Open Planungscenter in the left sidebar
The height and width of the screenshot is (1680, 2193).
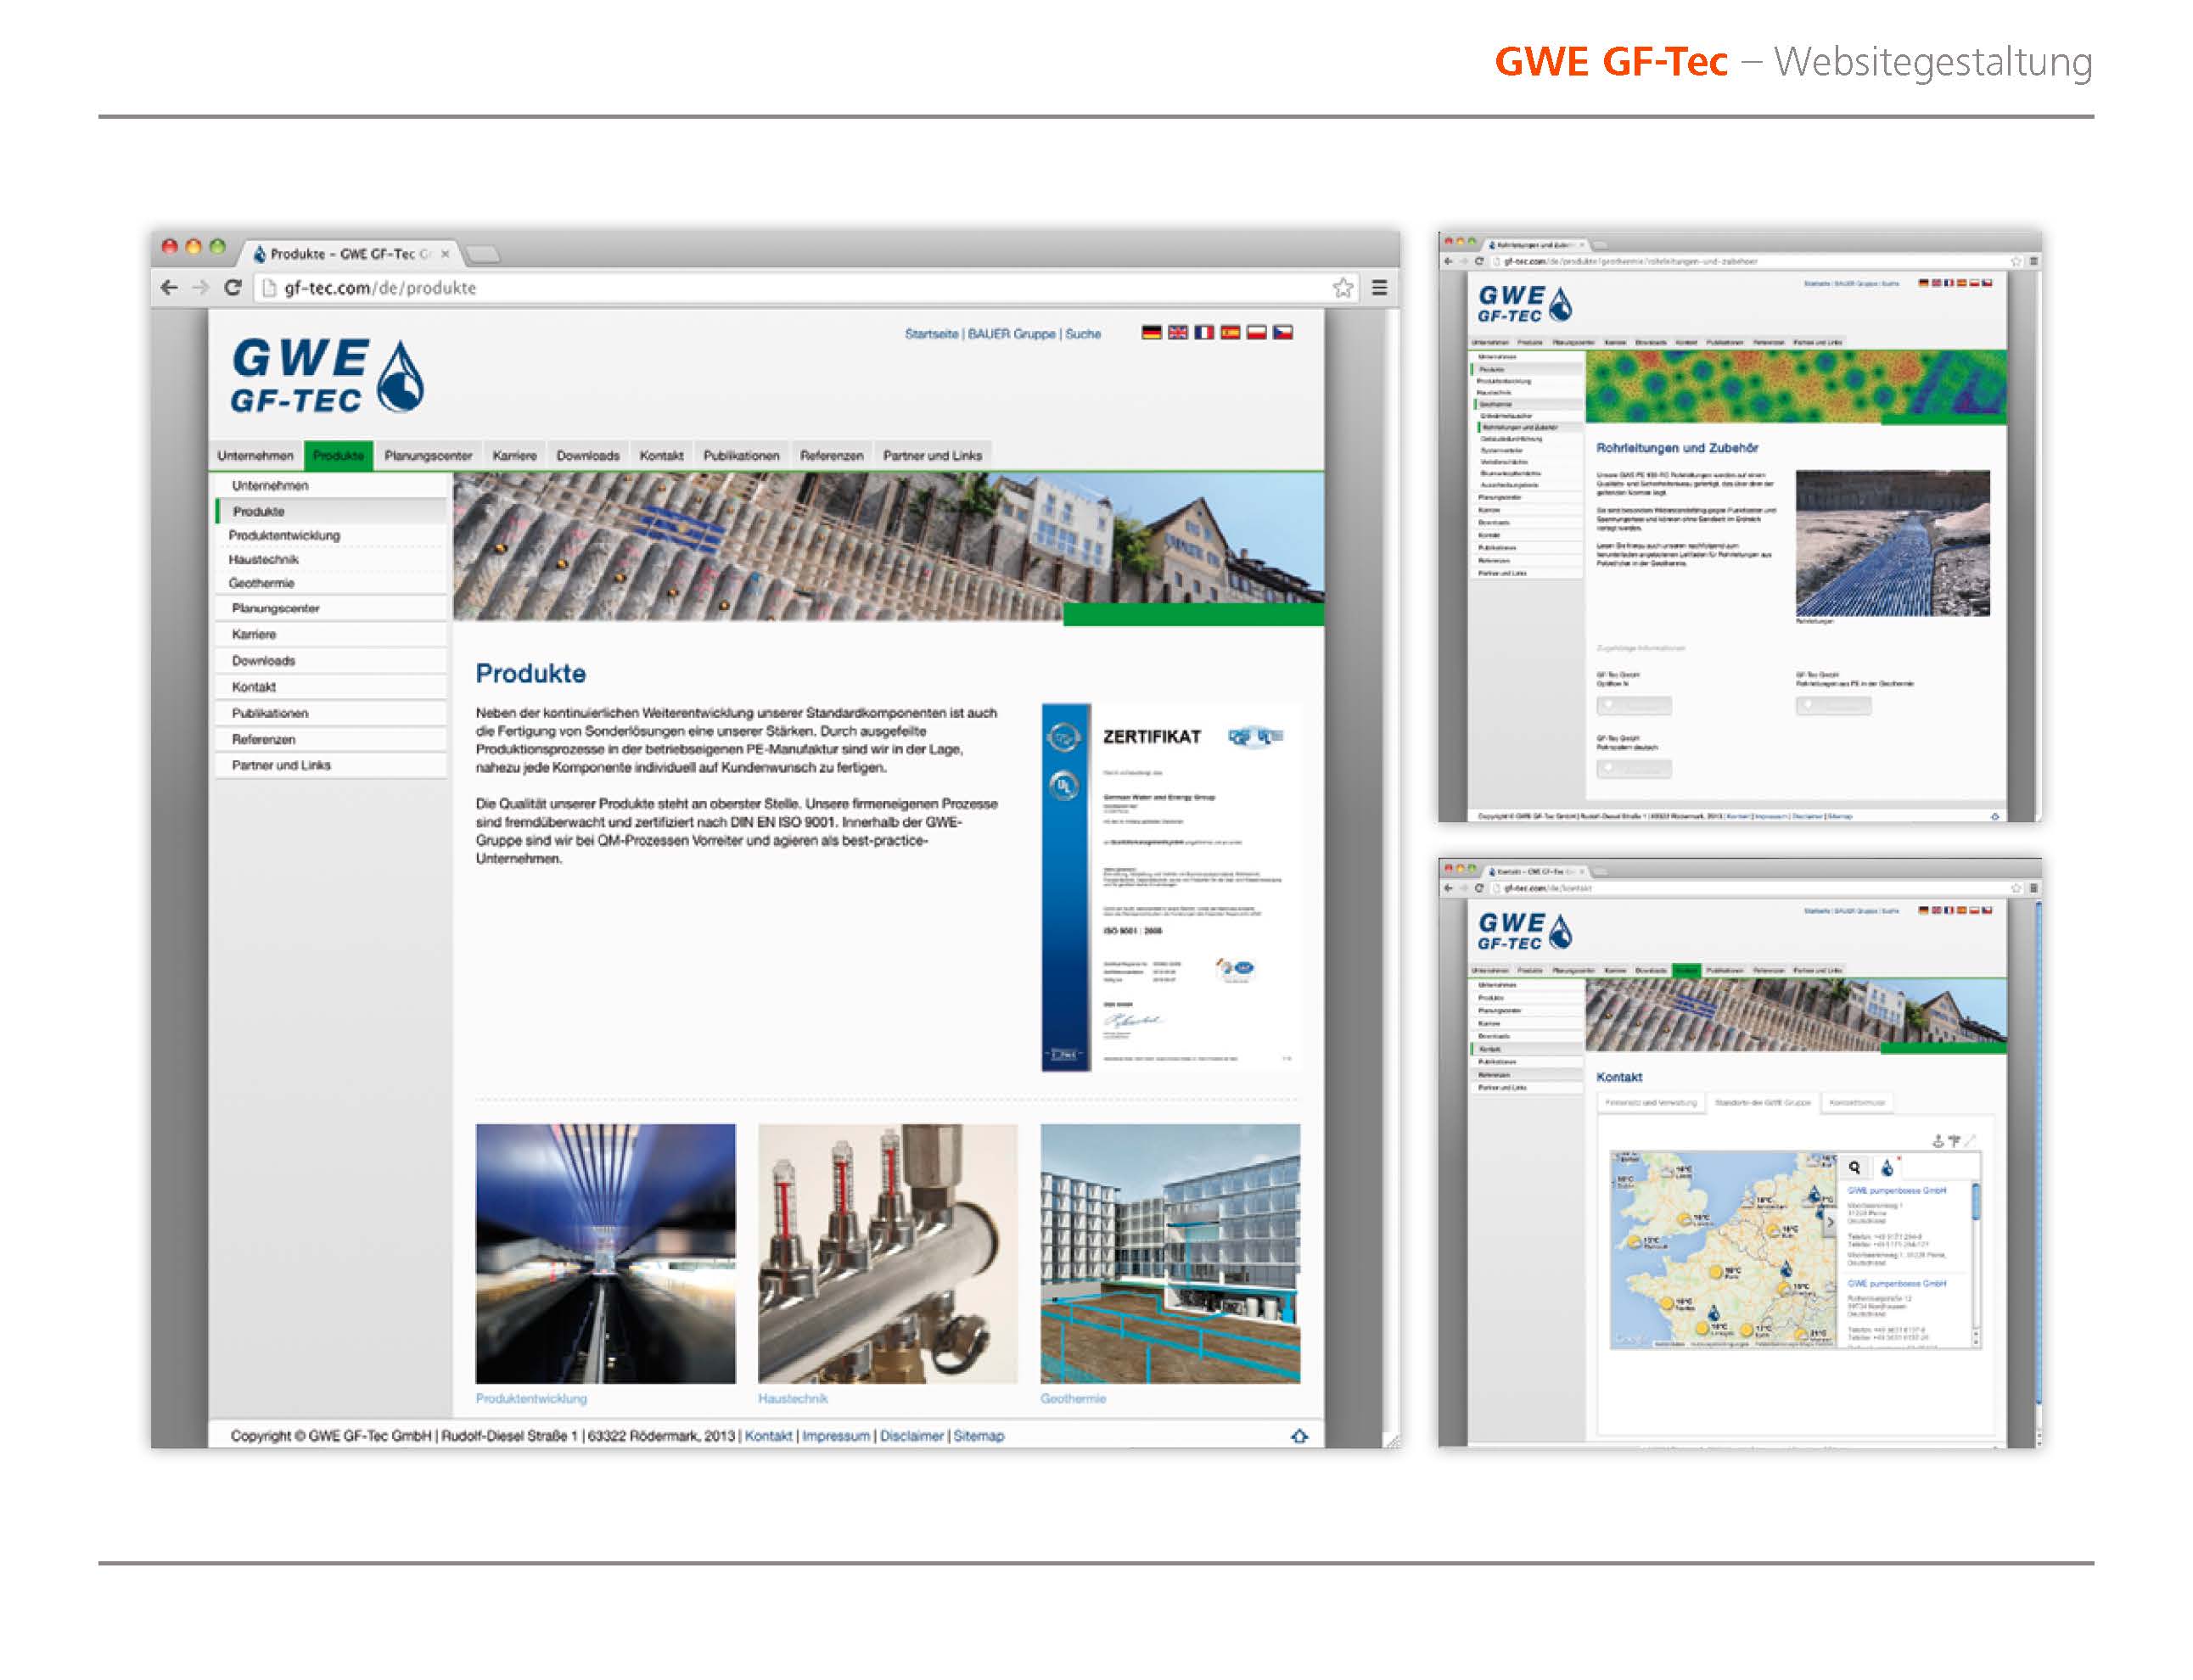(x=331, y=608)
